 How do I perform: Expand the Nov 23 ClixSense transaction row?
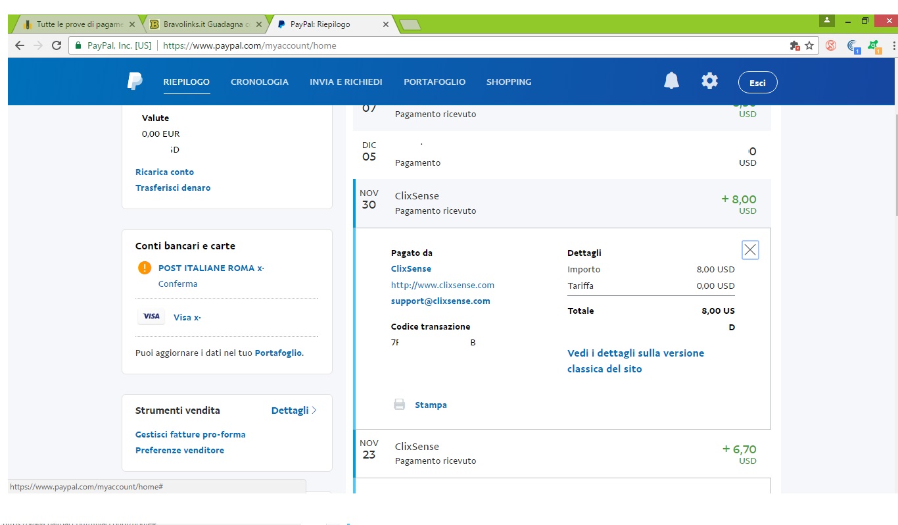click(x=562, y=453)
